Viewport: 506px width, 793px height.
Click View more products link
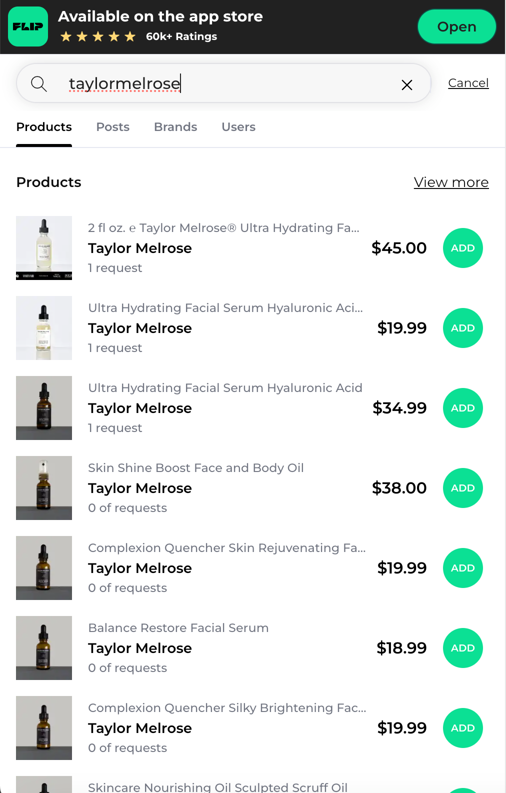click(x=451, y=182)
